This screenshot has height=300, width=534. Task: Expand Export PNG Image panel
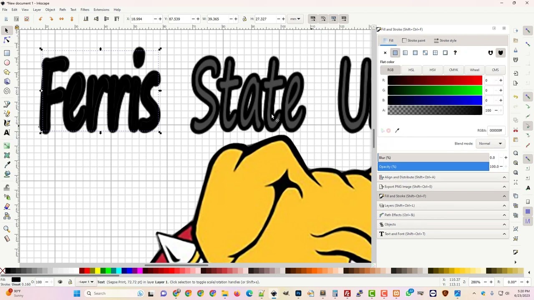click(x=443, y=187)
